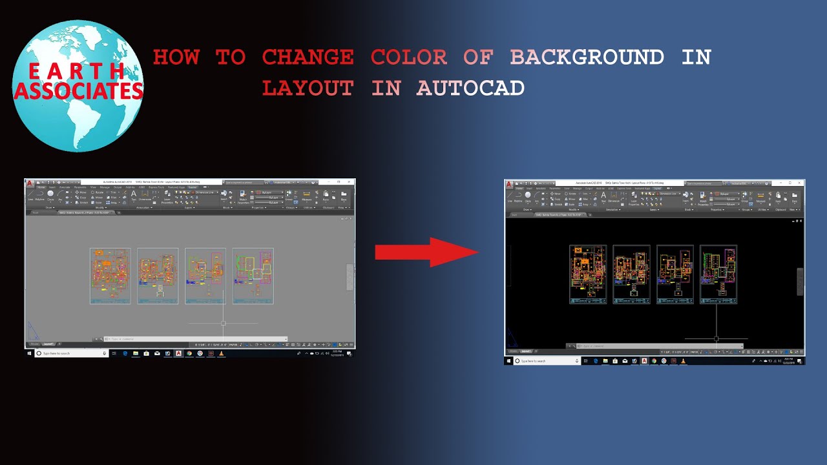Expand the Draw panel in gray-background window
The width and height of the screenshot is (827, 465).
[50, 208]
